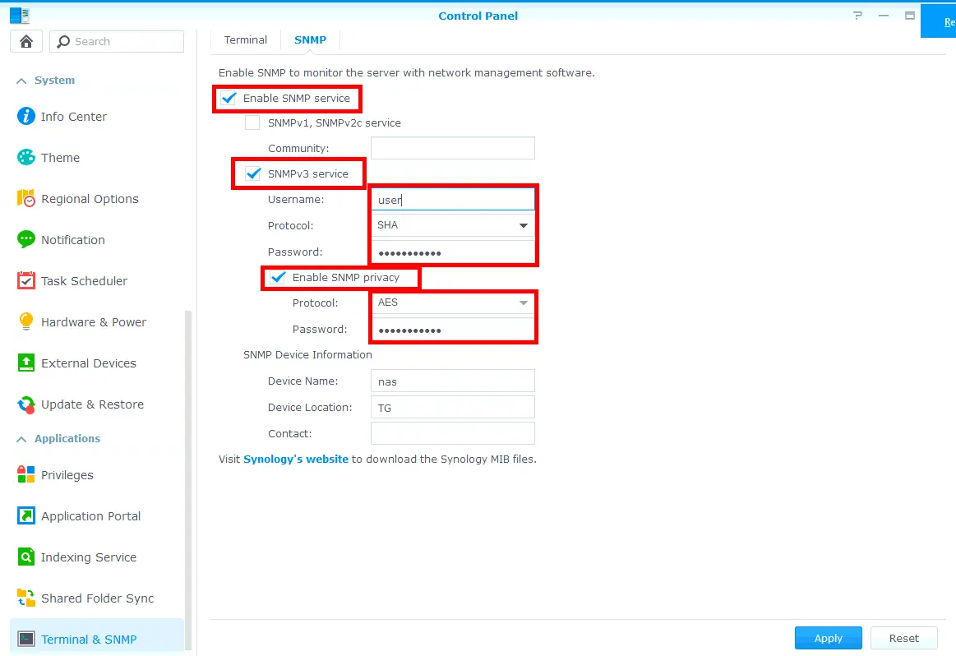Open the SHA protocol dropdown
This screenshot has height=656, width=956.
524,224
